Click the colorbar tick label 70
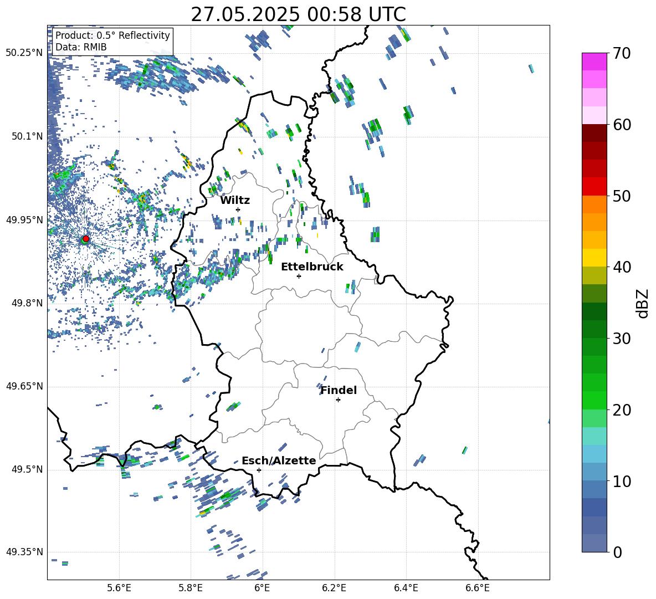The image size is (656, 599). 621,53
